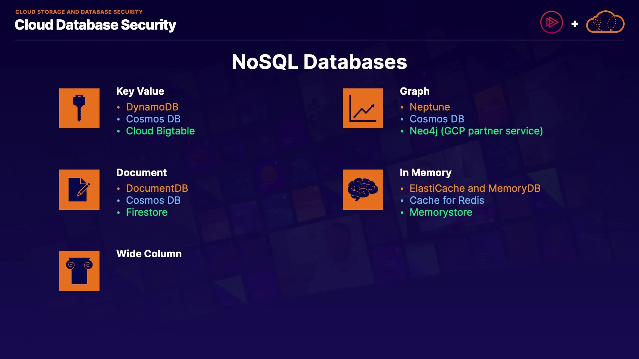
Task: Click the Firestore entry
Action: [147, 212]
